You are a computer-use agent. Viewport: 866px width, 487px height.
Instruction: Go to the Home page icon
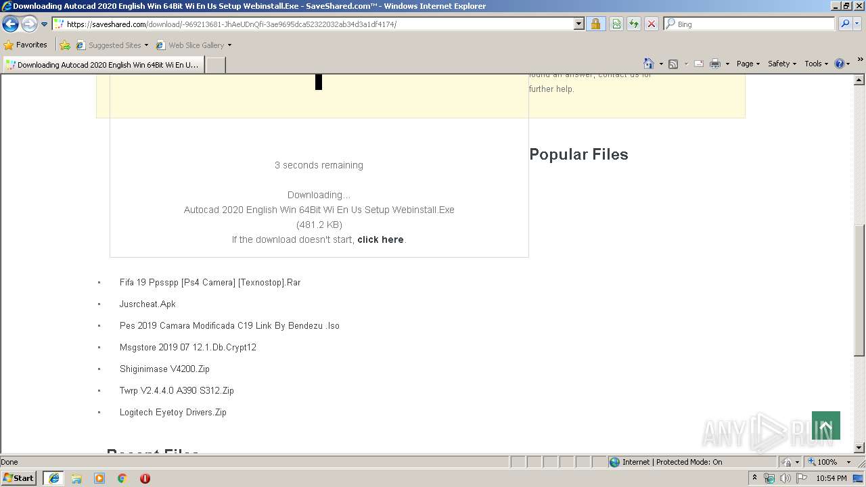point(649,64)
